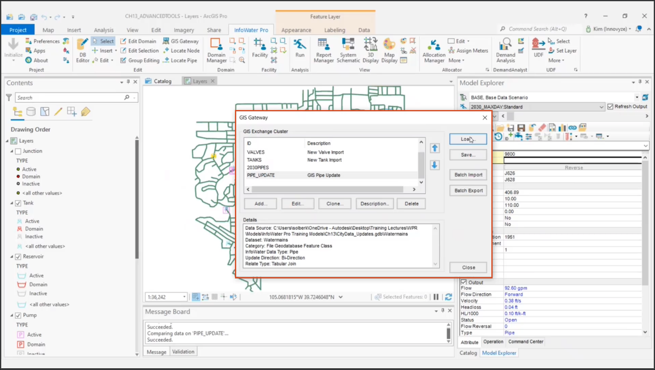Move cluster up with blue up arrow
This screenshot has width=655, height=370.
pyautogui.click(x=435, y=148)
